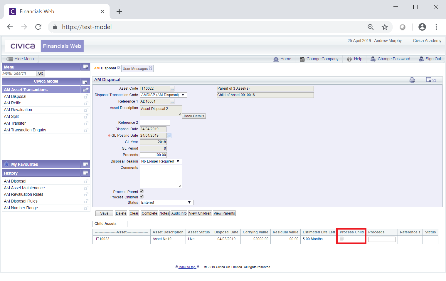
Task: Click the View Children button
Action: pos(200,213)
